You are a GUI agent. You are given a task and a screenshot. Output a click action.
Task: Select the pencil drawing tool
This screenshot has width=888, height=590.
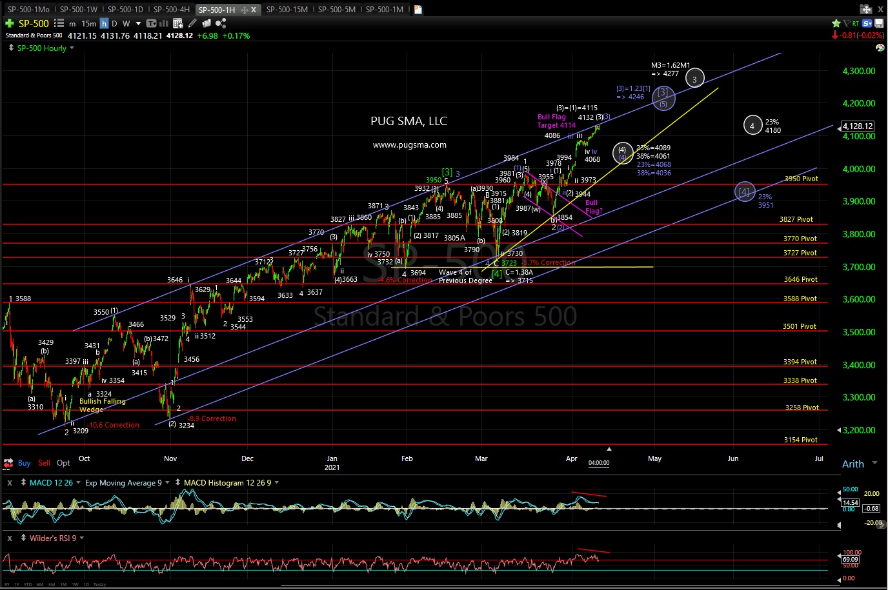pyautogui.click(x=192, y=23)
